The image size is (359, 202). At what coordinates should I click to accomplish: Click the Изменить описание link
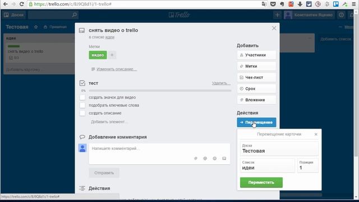click(x=117, y=69)
